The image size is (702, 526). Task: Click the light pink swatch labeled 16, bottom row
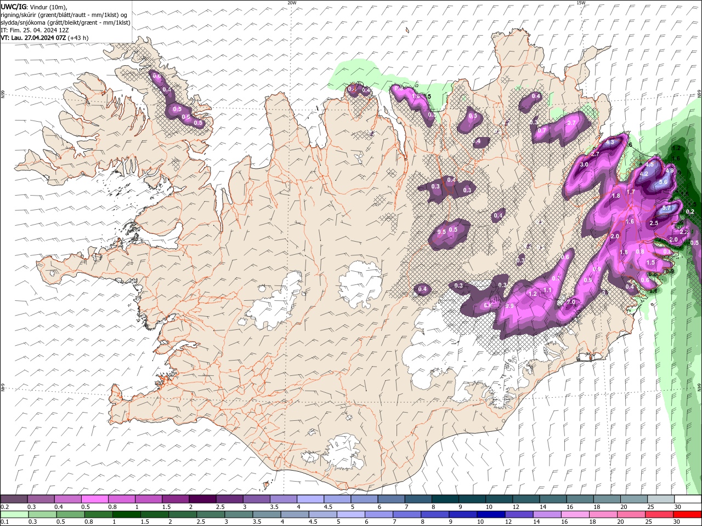[x=574, y=514]
